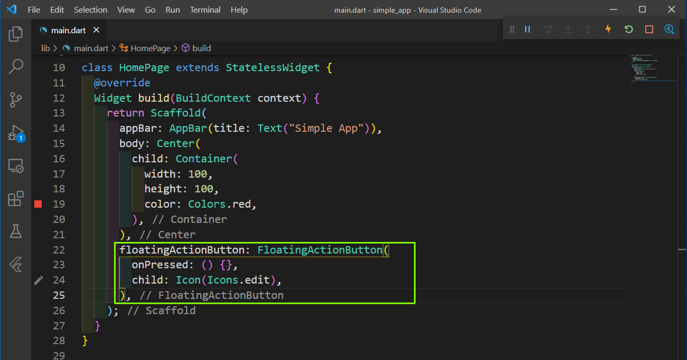Screen dimensions: 687x360
Task: Stop debugging with red square
Action: point(649,30)
